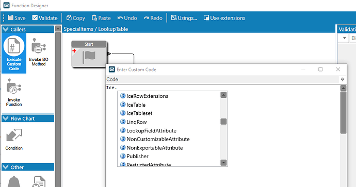Click the code editor vertical scrollbar thumb
Image resolution: width=356 pixels, height=187 pixels.
(343, 112)
